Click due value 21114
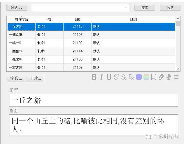Viewport: 184px width, 144px height. pos(78,51)
